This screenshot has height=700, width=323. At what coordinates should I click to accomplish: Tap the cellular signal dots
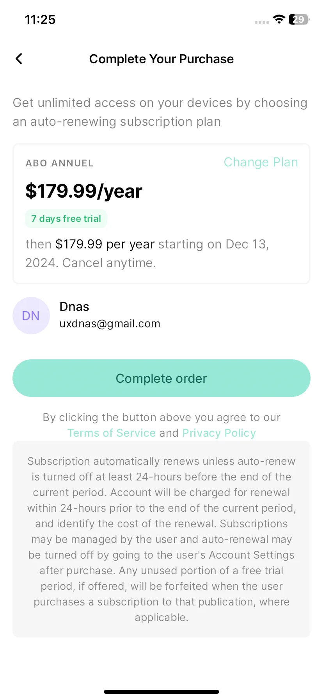tap(262, 22)
